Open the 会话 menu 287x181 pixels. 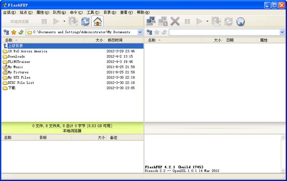(x=10, y=12)
